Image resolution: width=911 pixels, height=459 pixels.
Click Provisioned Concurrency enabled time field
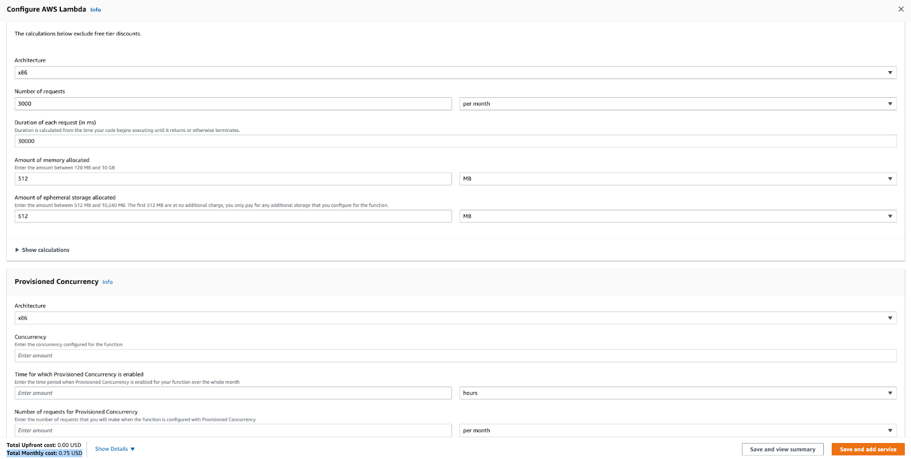[x=233, y=393]
